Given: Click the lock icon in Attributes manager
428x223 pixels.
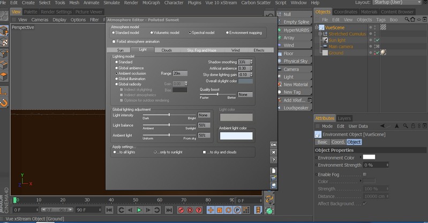Looking at the screenshot, I should [x=413, y=126].
